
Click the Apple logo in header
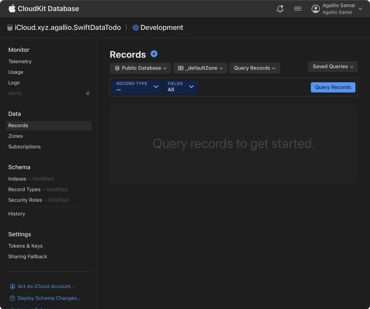tap(12, 8)
